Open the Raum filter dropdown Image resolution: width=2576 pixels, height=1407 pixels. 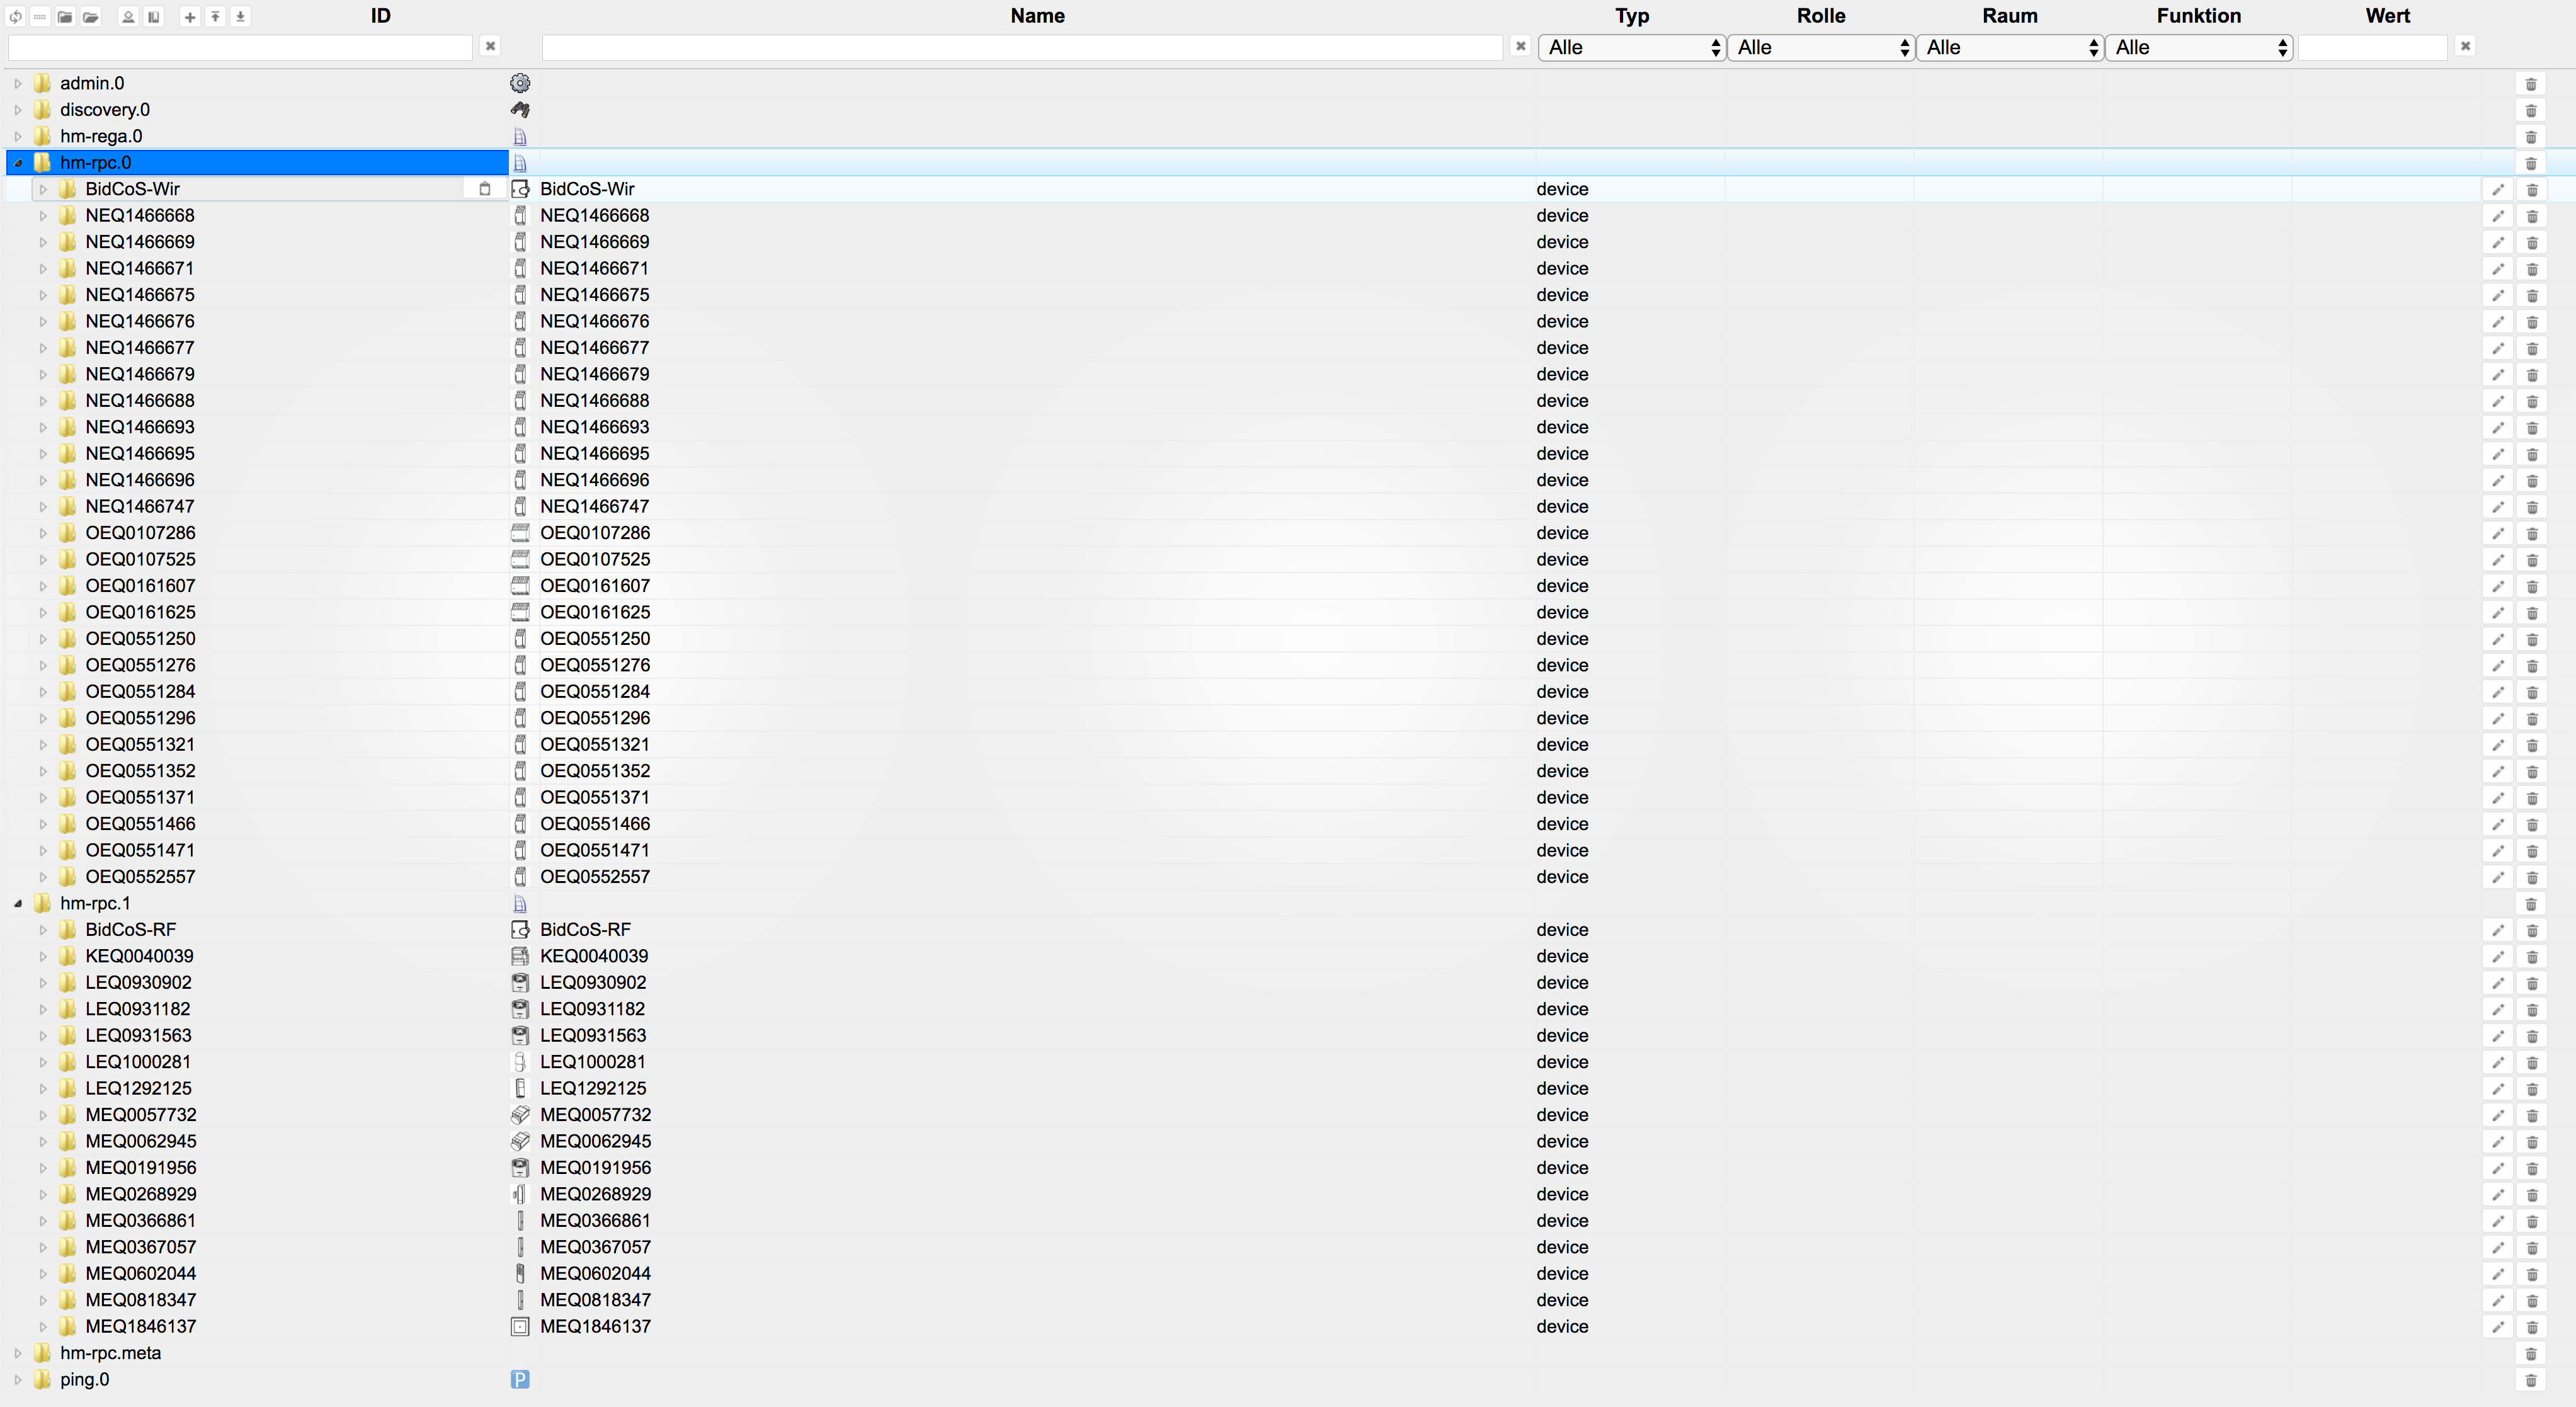click(x=2010, y=47)
